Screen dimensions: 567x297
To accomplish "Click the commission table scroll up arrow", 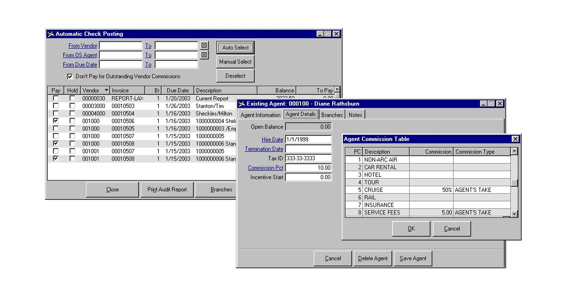I will 514,151.
